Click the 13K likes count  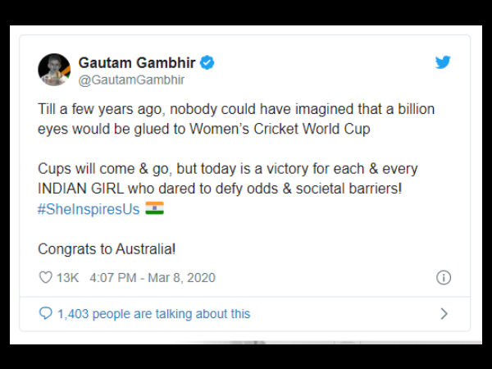tap(67, 277)
